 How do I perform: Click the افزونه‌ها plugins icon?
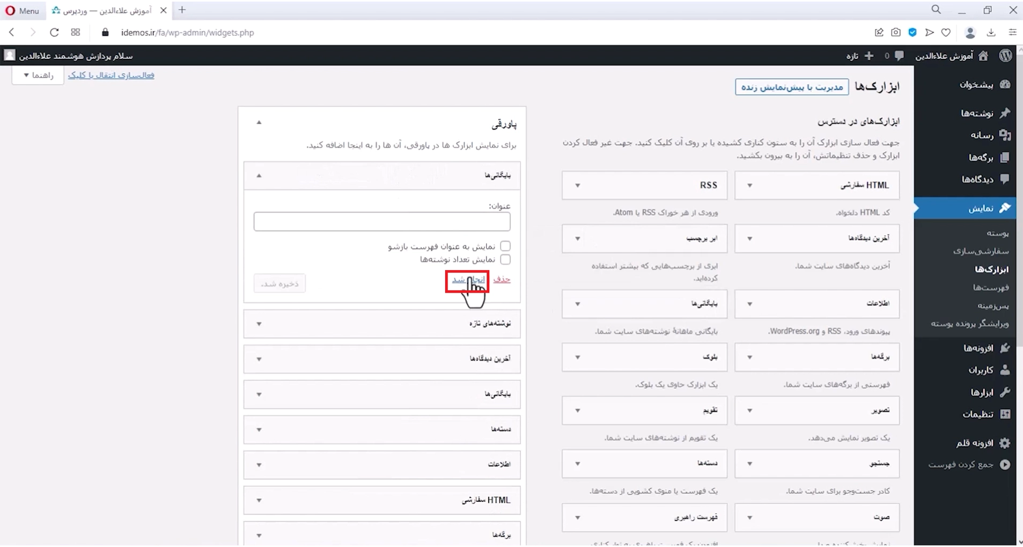[x=1005, y=348]
